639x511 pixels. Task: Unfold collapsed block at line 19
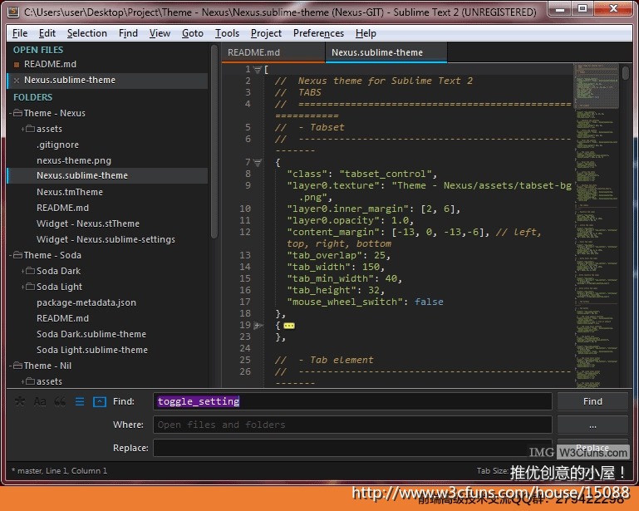pos(258,325)
